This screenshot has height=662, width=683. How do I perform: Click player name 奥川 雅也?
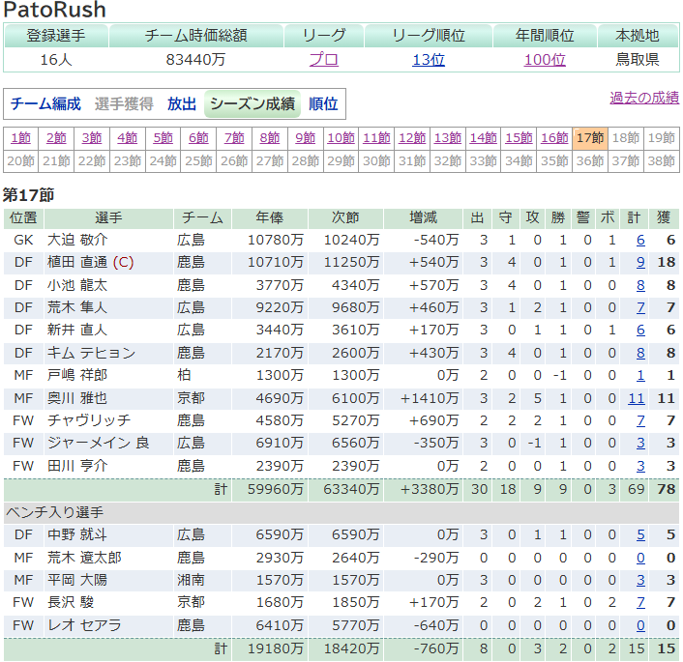[x=77, y=398]
